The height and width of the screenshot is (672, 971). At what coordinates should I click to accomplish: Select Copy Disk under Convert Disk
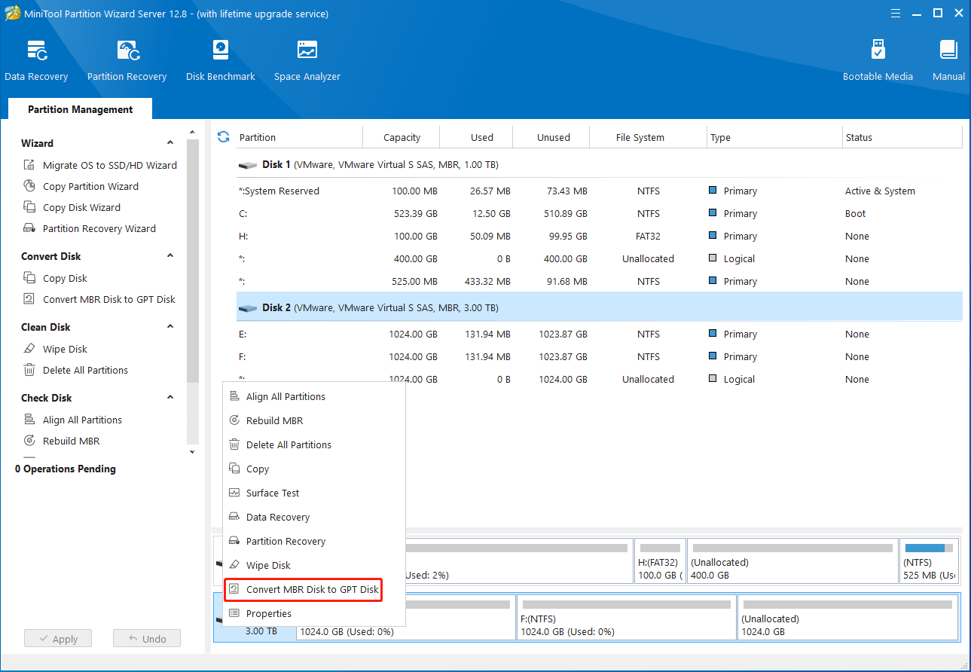(55, 278)
